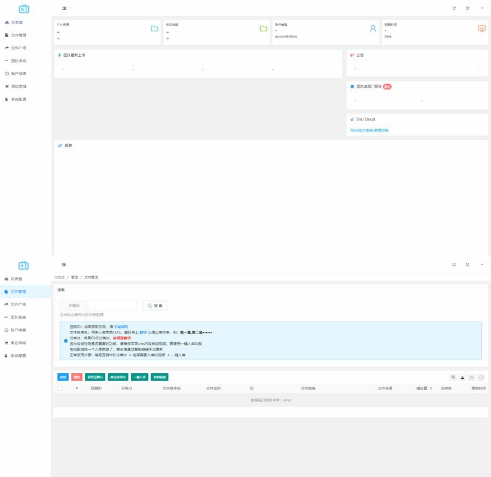The width and height of the screenshot is (491, 477).
Task: Click the rightmost refresh icon above the table
Action: pos(480,377)
